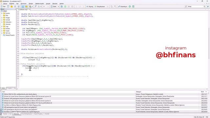Click the green terminal window icon
Viewport: 210px width, 118px height.
(x=133, y=7)
